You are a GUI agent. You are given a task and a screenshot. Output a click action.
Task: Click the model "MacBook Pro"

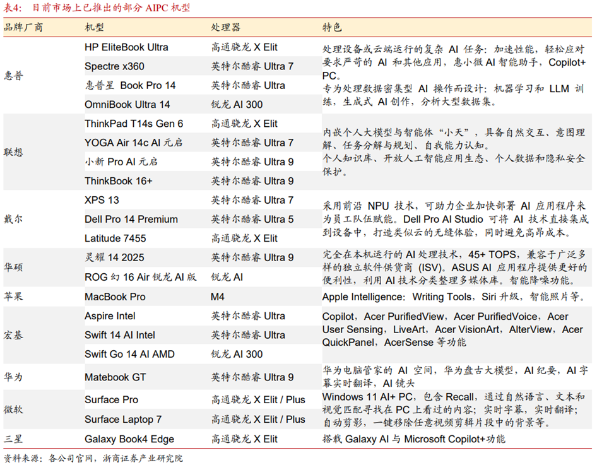click(115, 297)
